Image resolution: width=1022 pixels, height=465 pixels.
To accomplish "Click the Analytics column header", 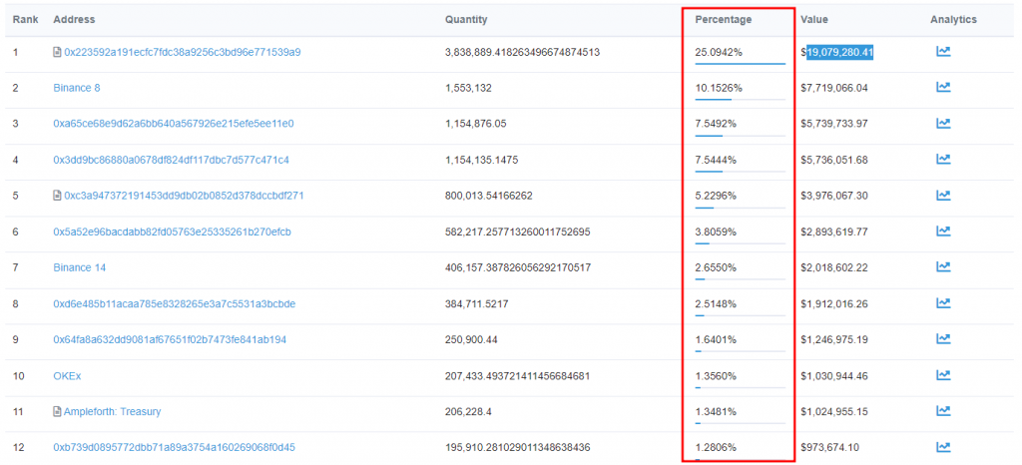I will (953, 20).
